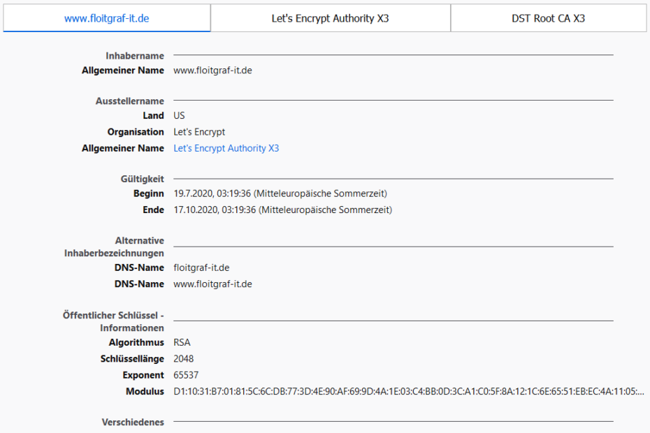Screen dimensions: 650x433
Task: Switch to the www.floitgraf-it.de certificate tab
Action: coord(106,18)
